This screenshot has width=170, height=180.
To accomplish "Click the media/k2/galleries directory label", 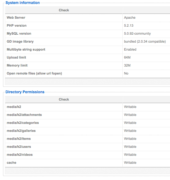I will [21, 131].
